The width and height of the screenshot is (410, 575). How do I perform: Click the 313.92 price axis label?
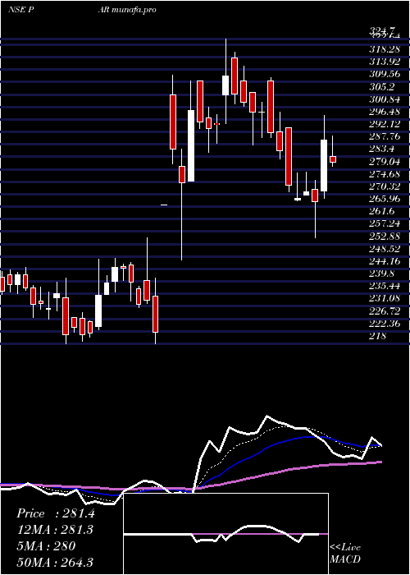click(x=384, y=62)
